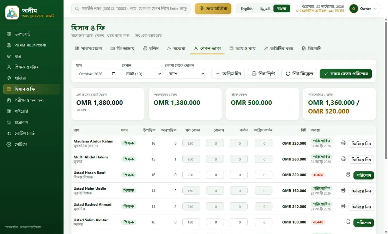Switch language to English
Viewport: 388px width, 234px height.
(x=247, y=9)
